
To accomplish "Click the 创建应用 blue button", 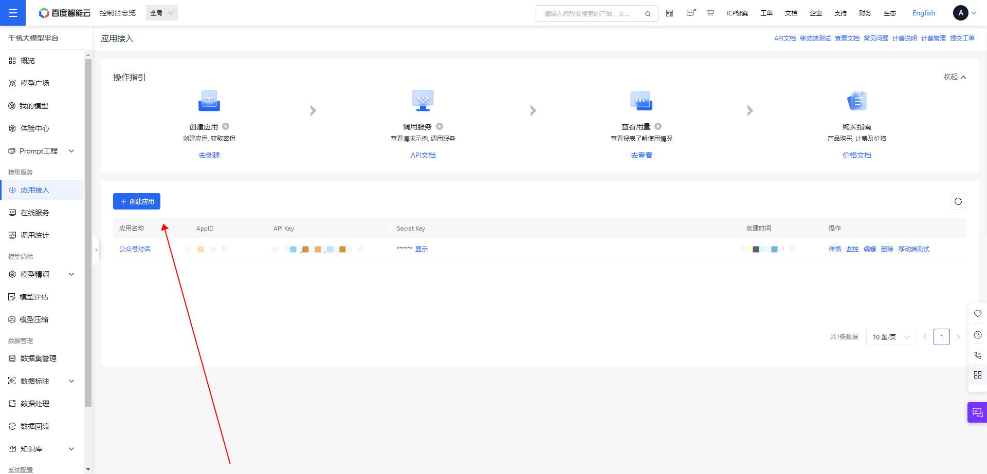I will [137, 201].
